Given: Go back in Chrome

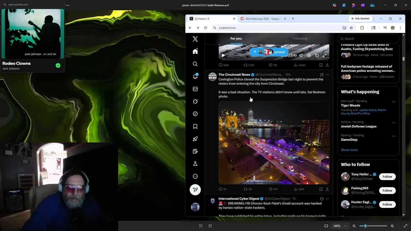Looking at the screenshot, I should [190, 28].
